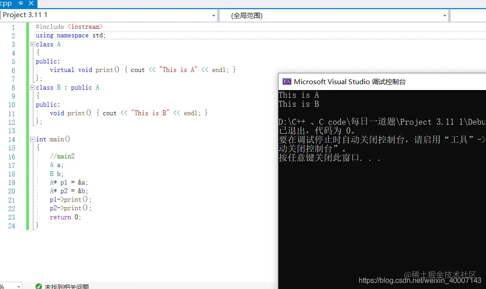This screenshot has height=289, width=486.
Task: Collapse the int main() code block
Action: [32, 140]
